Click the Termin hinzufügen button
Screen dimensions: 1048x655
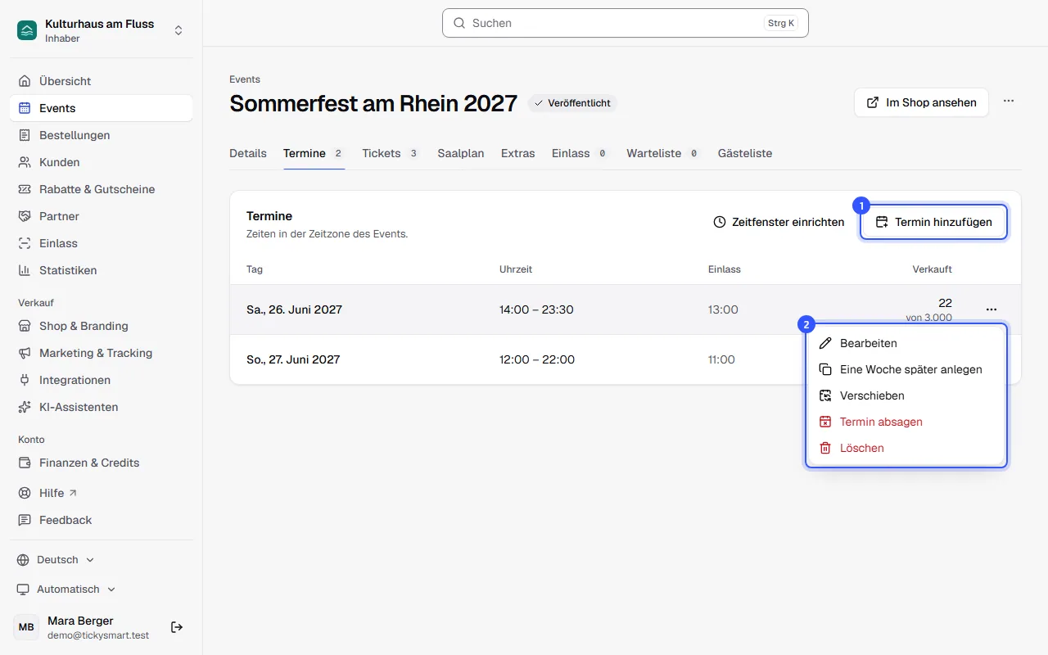(x=934, y=222)
